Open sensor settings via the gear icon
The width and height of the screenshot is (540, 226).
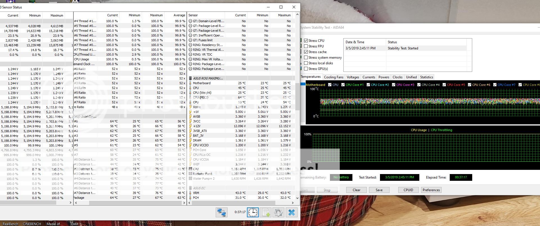(x=278, y=212)
